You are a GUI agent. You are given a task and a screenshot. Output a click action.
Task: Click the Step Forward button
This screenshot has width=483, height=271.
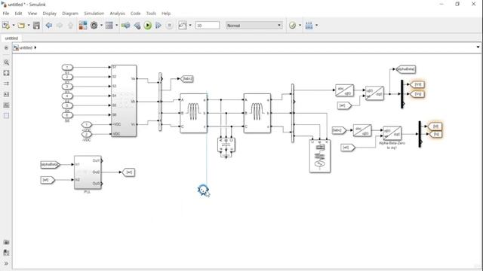pos(158,26)
